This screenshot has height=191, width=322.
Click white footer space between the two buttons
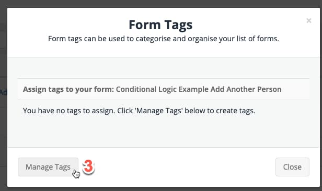(185, 167)
